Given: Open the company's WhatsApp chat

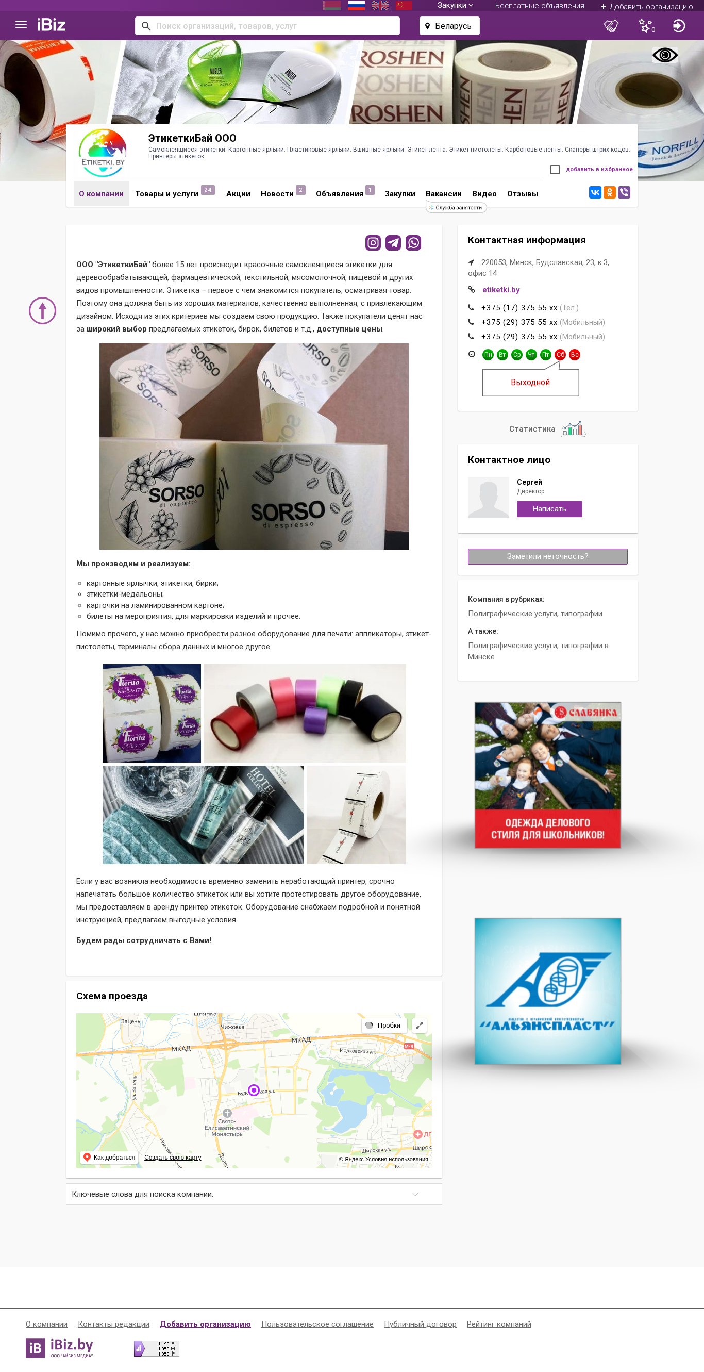Looking at the screenshot, I should coord(413,243).
